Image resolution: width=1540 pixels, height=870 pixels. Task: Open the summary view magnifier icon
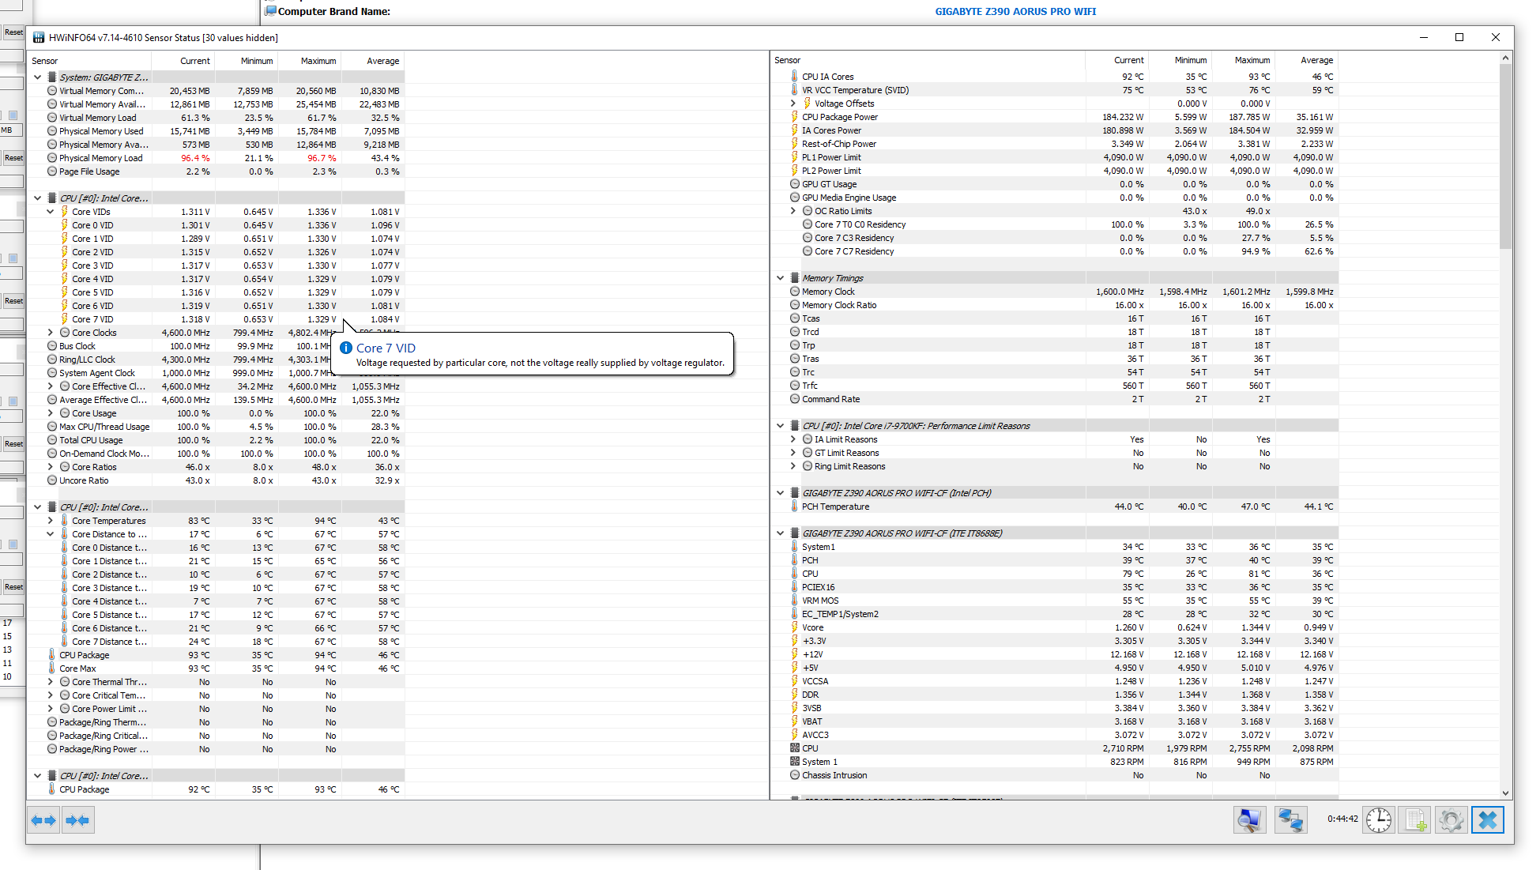tap(1249, 820)
